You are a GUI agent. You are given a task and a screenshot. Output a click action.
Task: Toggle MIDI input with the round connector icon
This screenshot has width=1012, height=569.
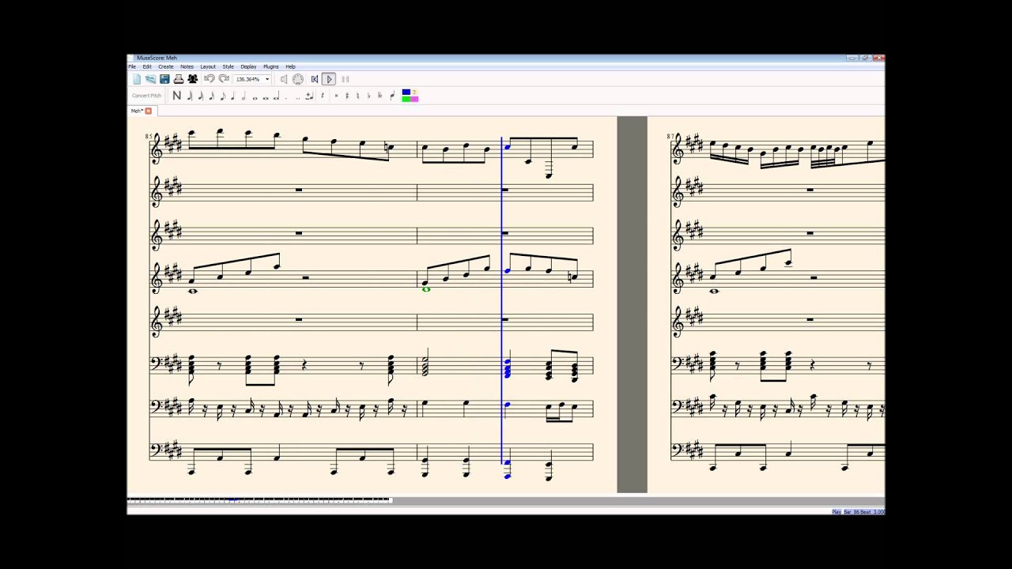tap(298, 79)
